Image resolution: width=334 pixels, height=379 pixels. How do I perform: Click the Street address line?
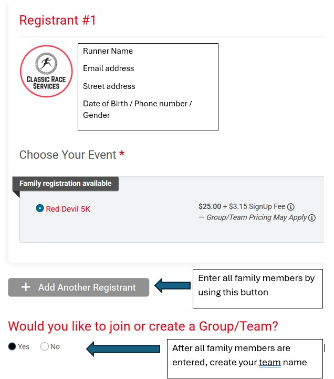[109, 86]
